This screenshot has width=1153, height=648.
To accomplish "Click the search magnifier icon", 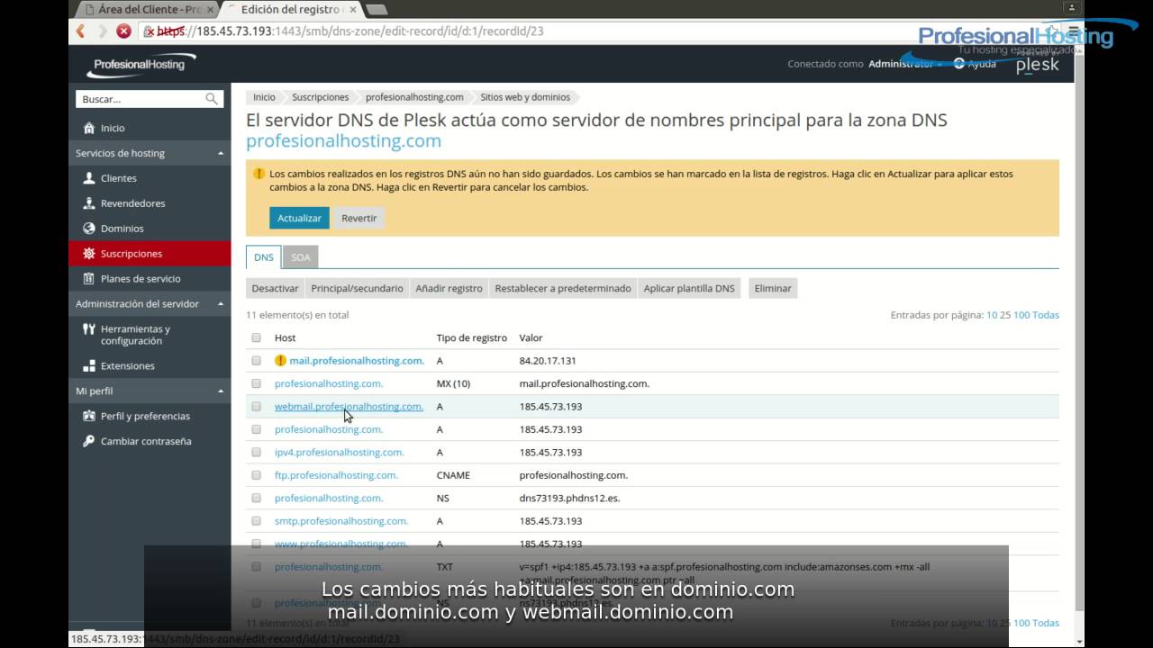I will (212, 99).
